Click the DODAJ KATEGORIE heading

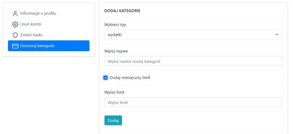(122, 11)
